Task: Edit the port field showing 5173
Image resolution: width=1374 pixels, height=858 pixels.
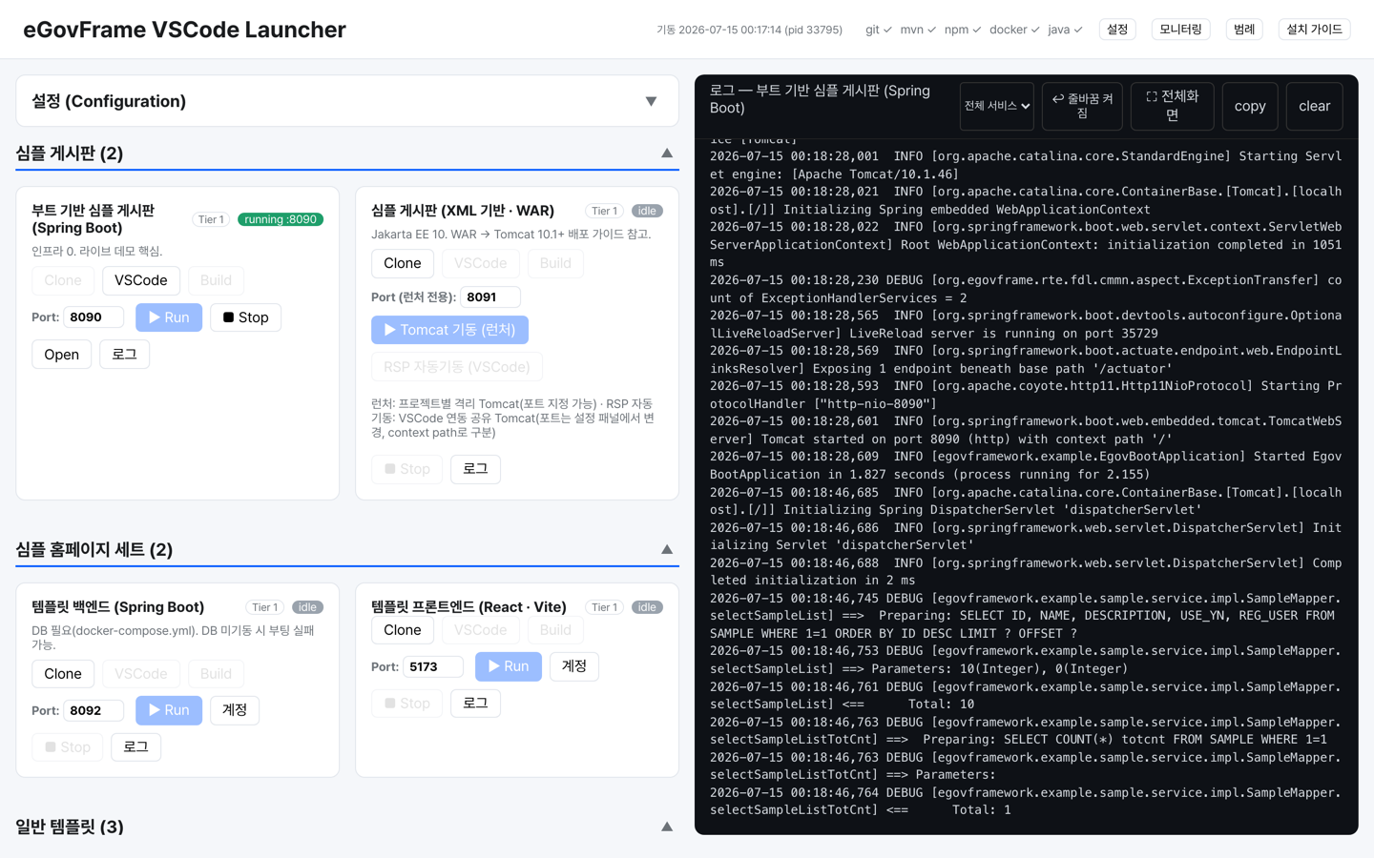Action: tap(433, 666)
